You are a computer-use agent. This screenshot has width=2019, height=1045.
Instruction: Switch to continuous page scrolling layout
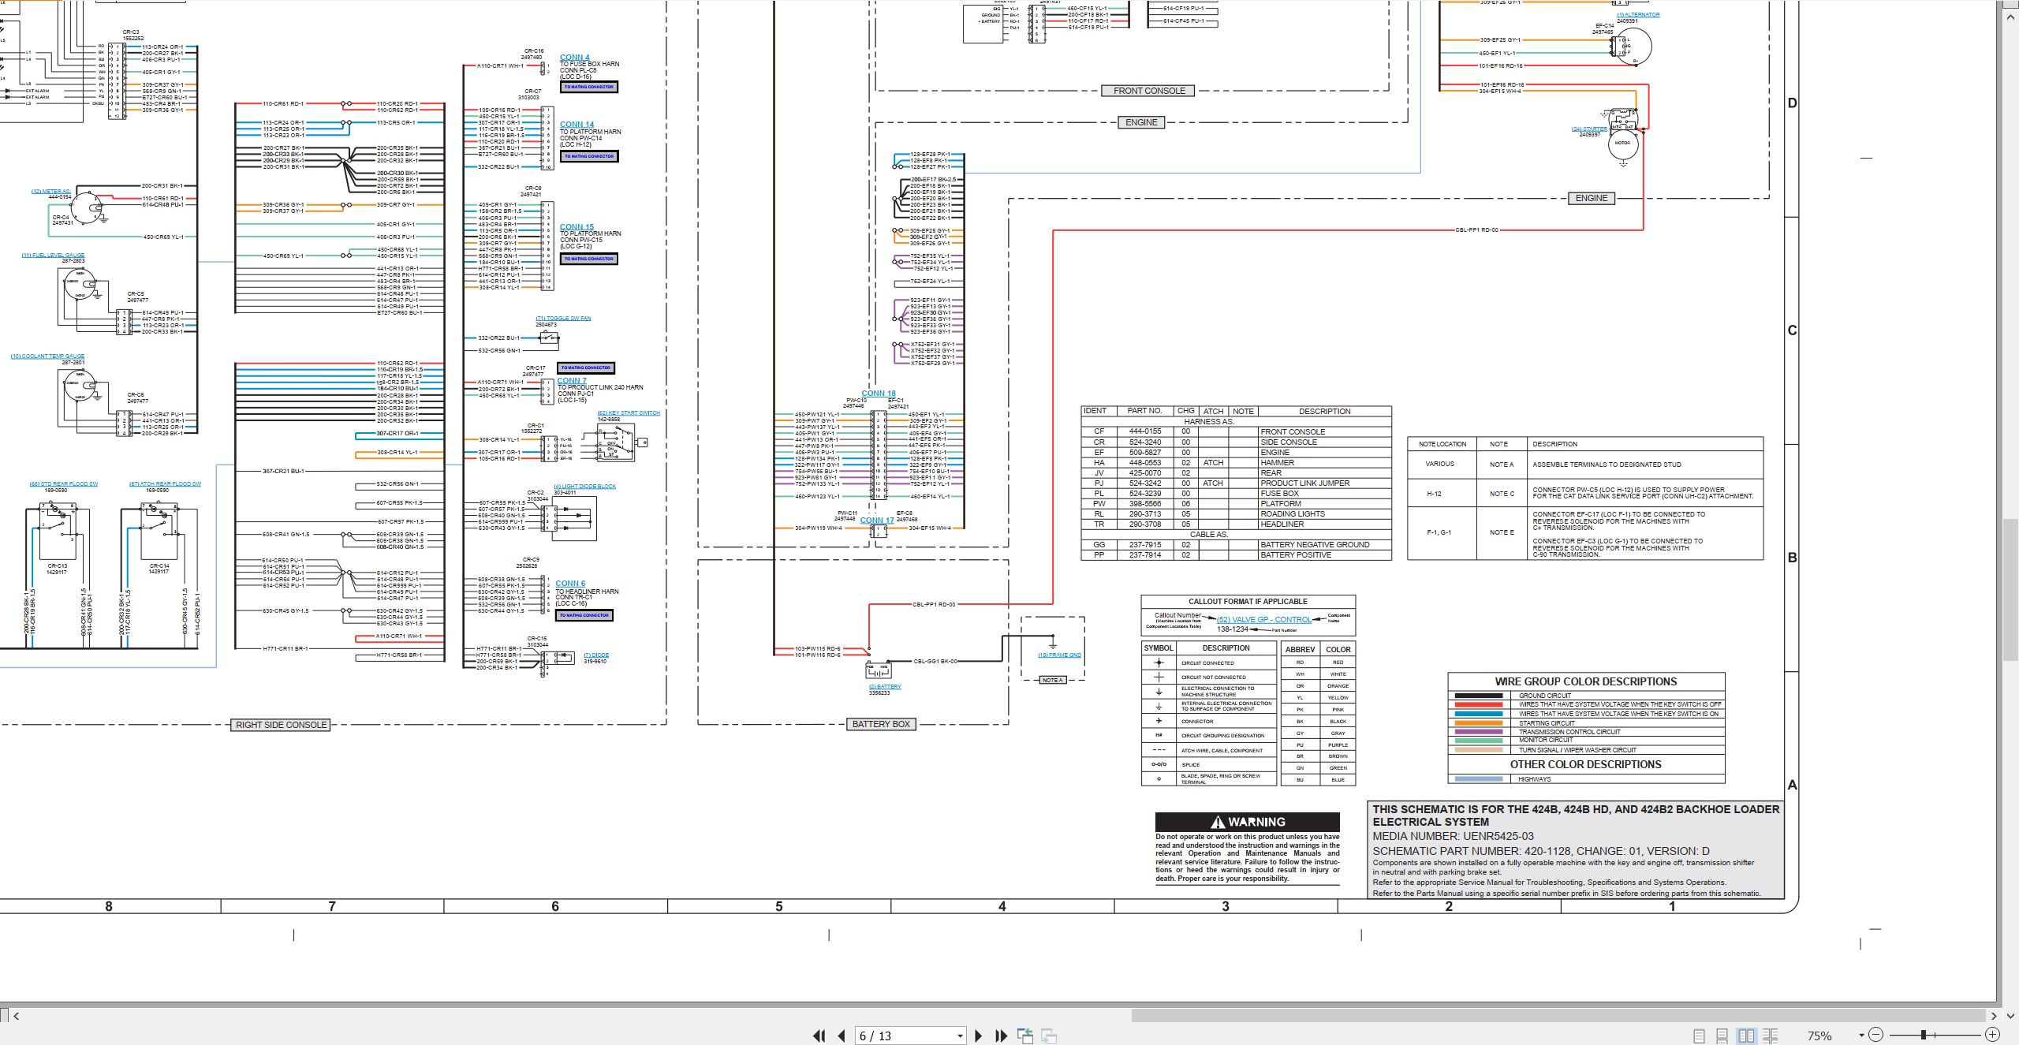pyautogui.click(x=1722, y=1036)
